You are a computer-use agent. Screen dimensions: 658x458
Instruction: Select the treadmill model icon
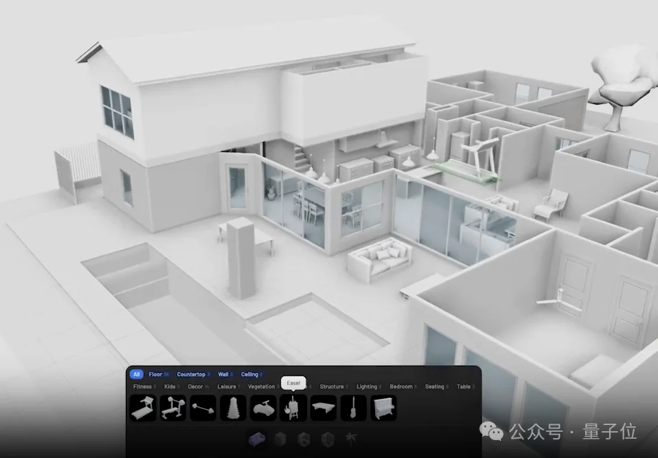pyautogui.click(x=144, y=408)
